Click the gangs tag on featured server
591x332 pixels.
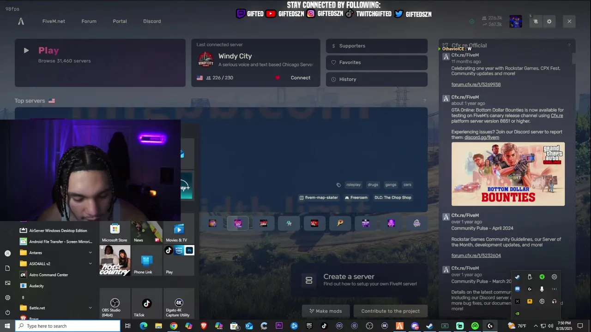391,185
